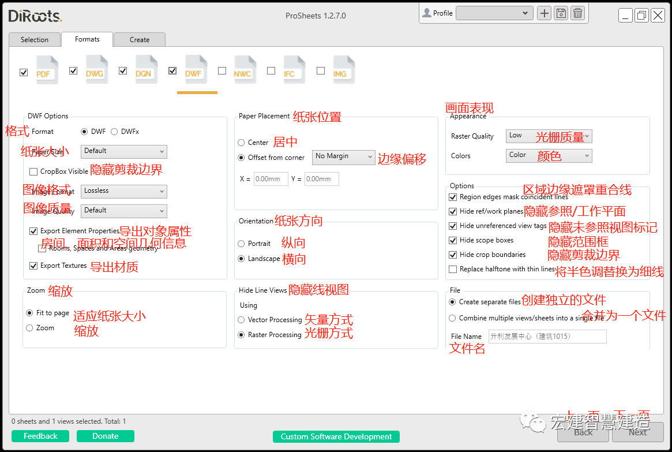Proceed with the Next button

point(638,432)
